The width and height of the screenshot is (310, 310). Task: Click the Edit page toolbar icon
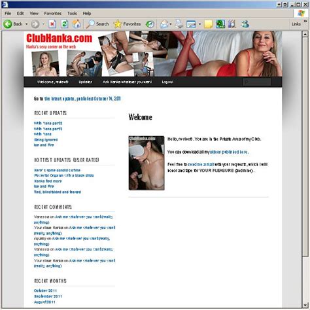point(191,24)
